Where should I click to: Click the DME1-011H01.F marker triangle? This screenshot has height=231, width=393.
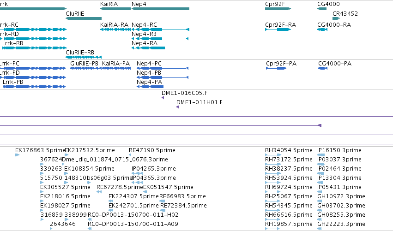pyautogui.click(x=178, y=107)
